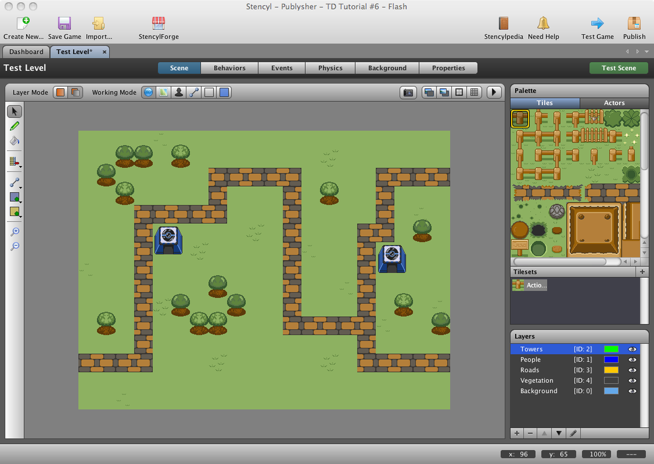Image resolution: width=654 pixels, height=464 pixels.
Task: Expand the add terrain region tool dropdown
Action: pyautogui.click(x=21, y=216)
